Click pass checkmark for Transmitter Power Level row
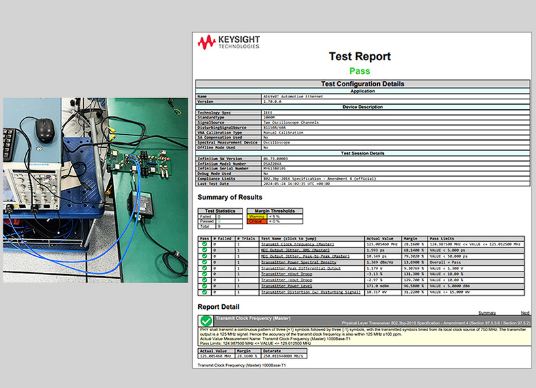This screenshot has width=536, height=388. tap(205, 286)
